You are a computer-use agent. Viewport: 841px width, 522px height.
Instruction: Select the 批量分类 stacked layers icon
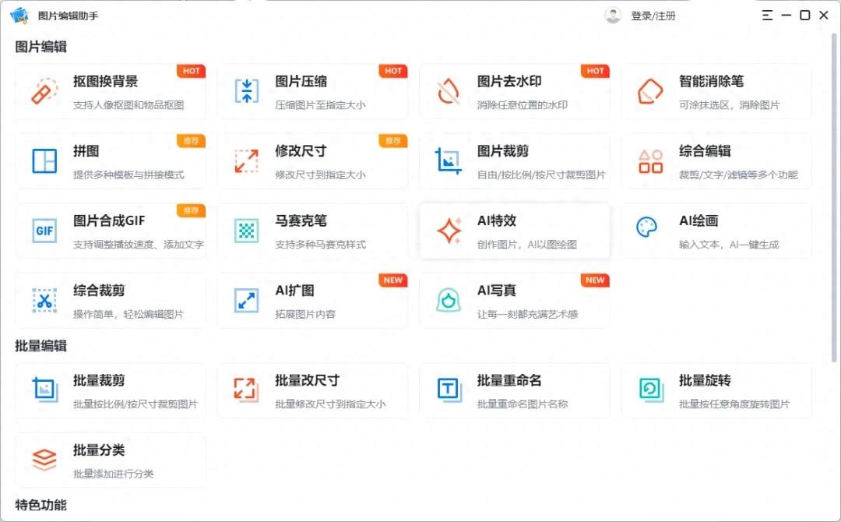[44, 459]
